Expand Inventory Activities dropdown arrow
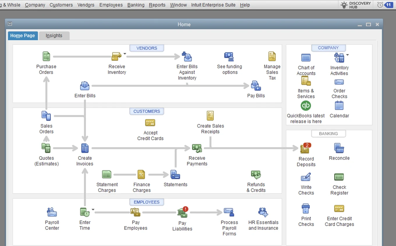 coord(347,55)
